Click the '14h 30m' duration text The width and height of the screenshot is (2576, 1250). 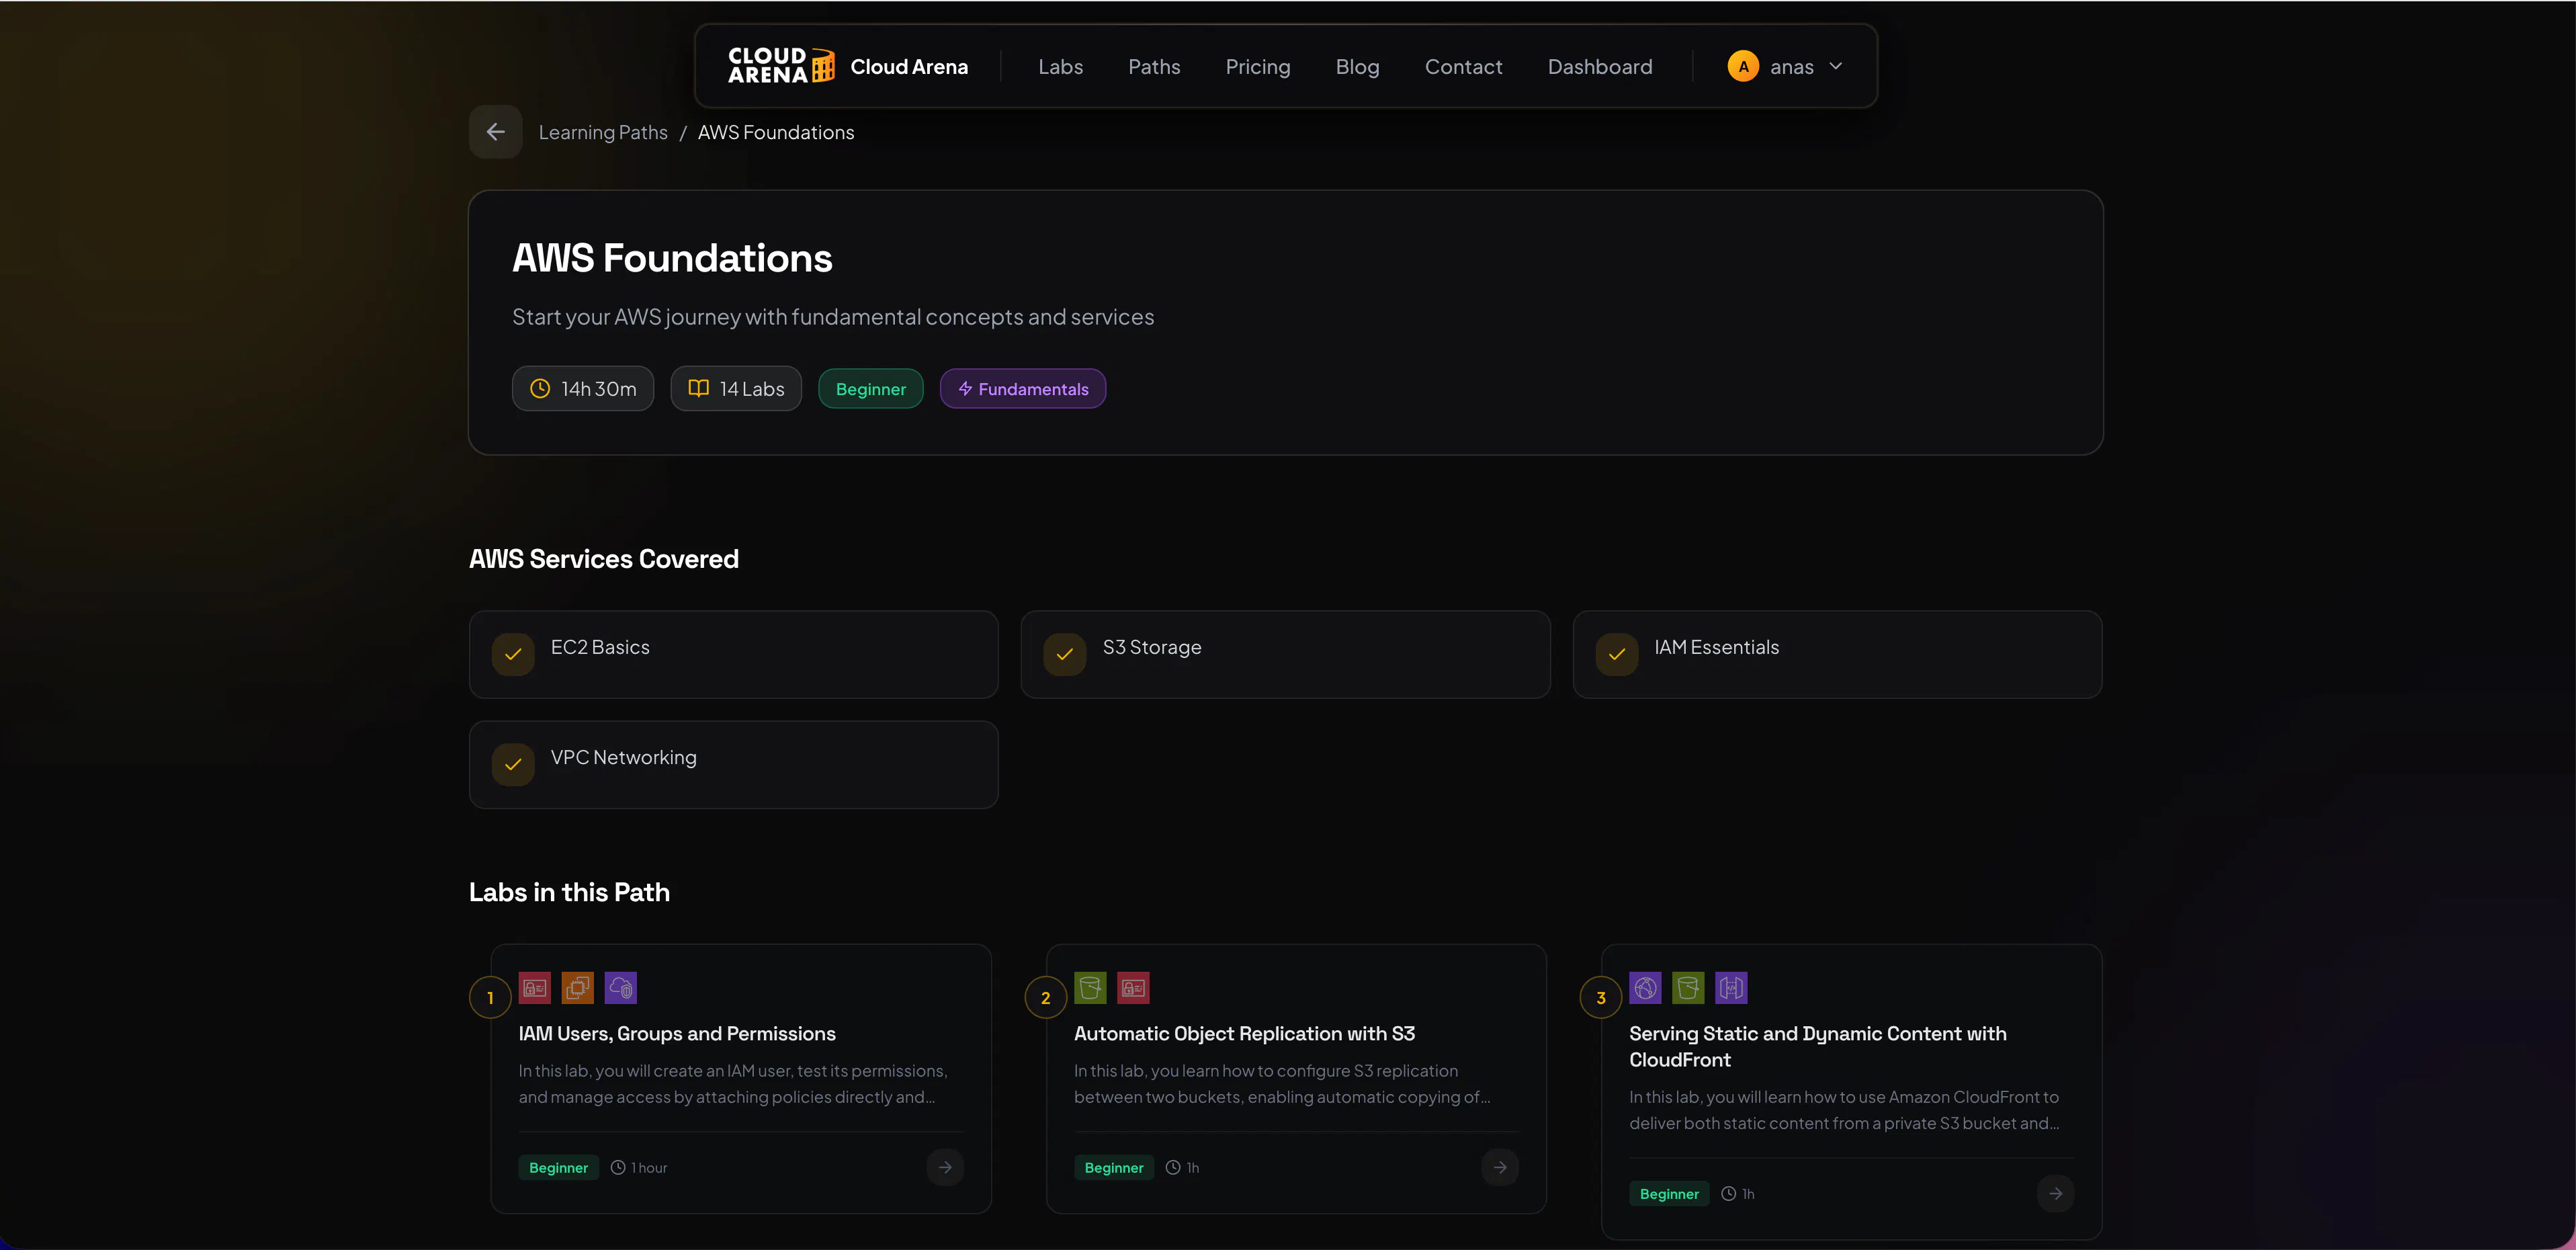599,389
